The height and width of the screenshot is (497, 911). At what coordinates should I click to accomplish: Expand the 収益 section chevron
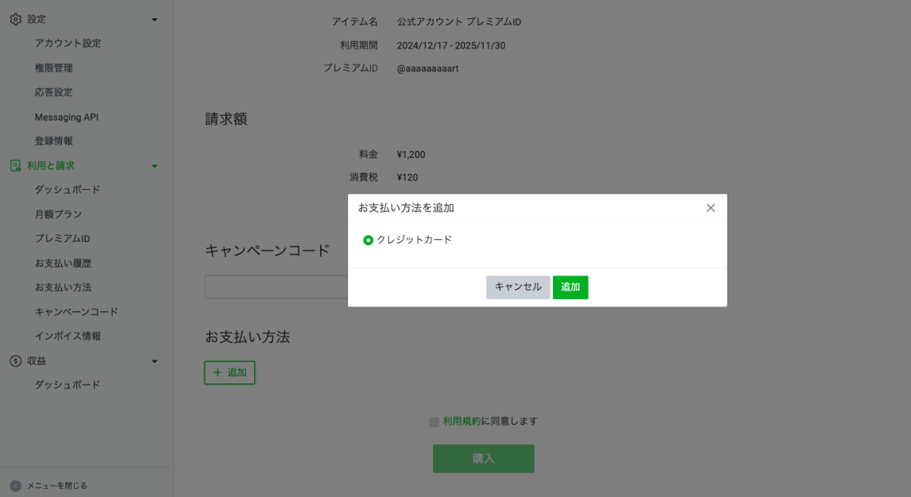point(156,361)
